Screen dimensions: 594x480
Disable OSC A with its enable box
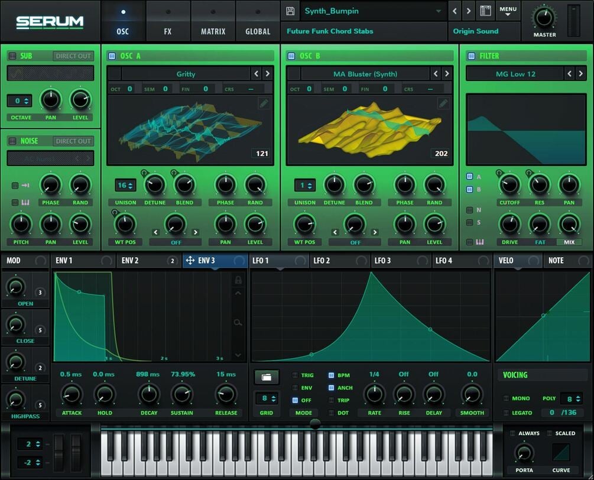coord(112,56)
